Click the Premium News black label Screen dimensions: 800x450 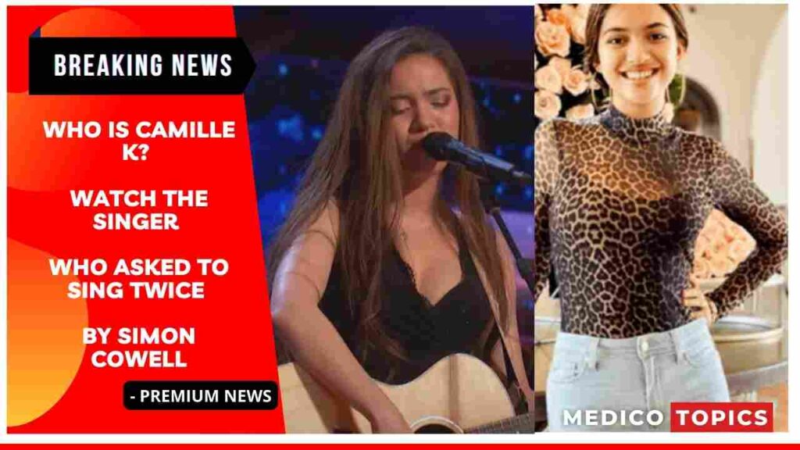click(201, 395)
